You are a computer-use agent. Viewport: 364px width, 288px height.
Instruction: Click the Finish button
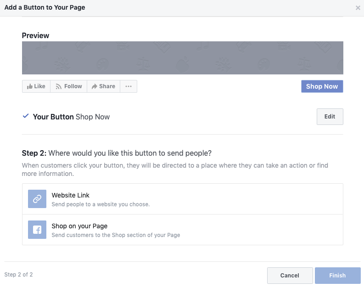coord(337,275)
